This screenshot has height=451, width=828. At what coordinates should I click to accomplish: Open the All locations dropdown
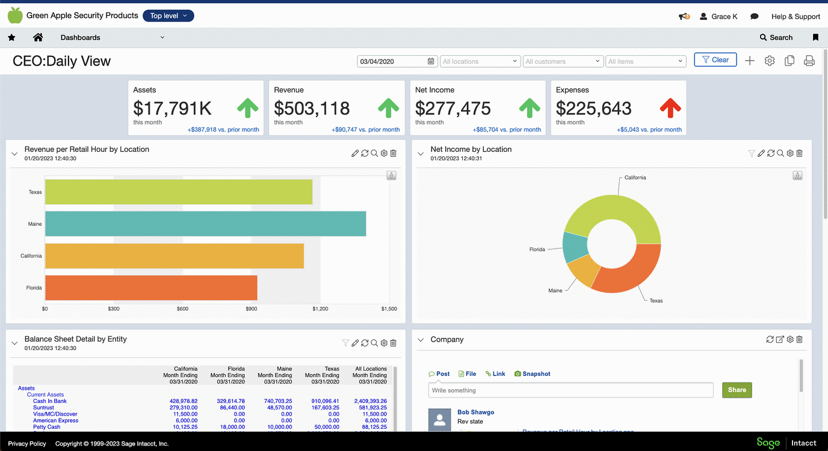click(480, 61)
